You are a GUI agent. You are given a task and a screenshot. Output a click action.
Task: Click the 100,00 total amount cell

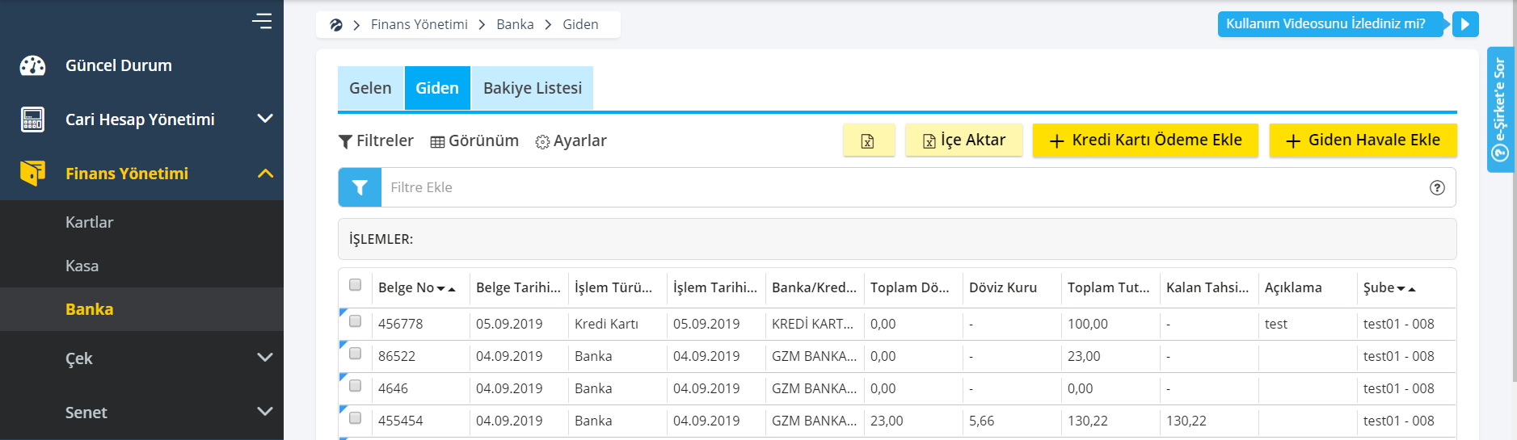tap(1088, 324)
